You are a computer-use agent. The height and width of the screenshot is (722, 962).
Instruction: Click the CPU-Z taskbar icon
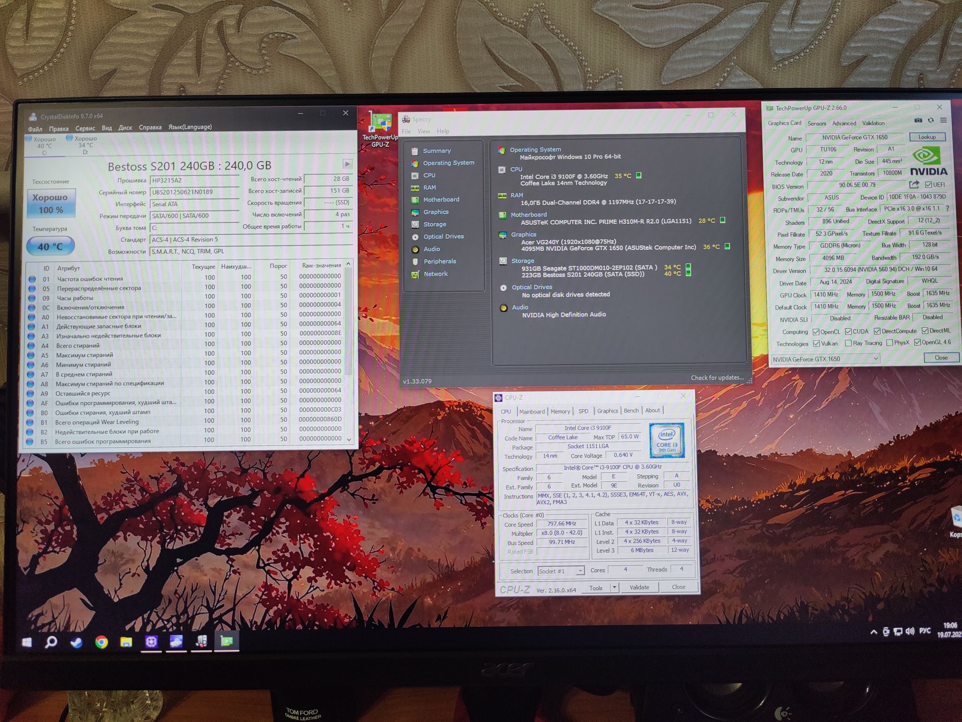tap(151, 642)
